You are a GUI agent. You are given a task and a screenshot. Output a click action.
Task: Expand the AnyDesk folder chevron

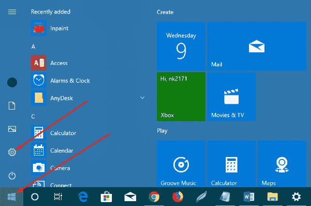tap(142, 97)
